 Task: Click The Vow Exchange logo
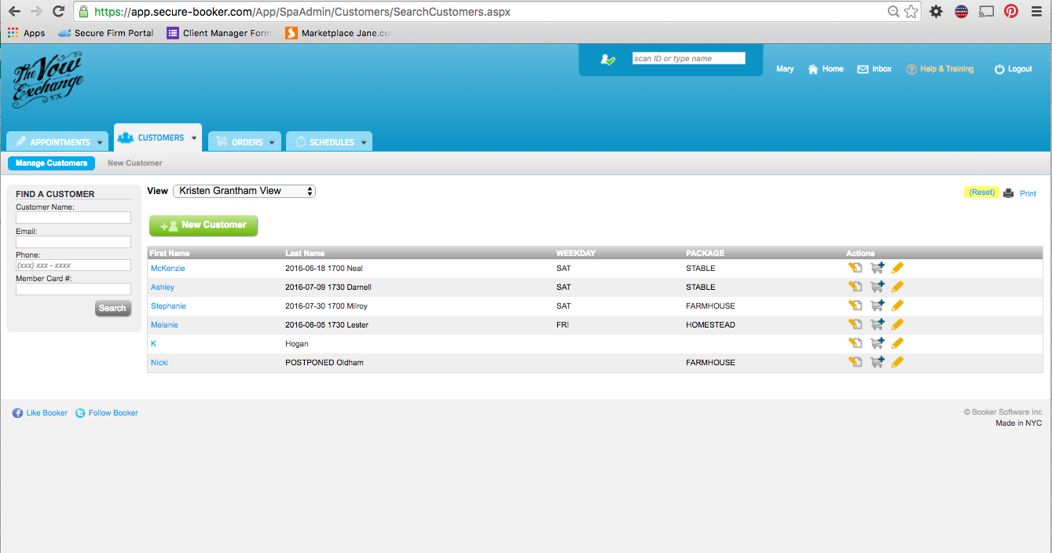pyautogui.click(x=47, y=79)
